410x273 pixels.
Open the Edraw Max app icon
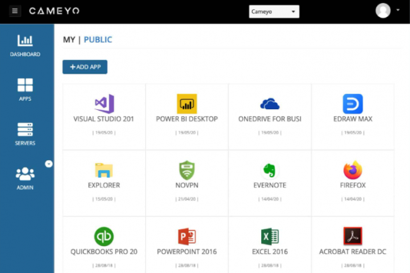[353, 103]
